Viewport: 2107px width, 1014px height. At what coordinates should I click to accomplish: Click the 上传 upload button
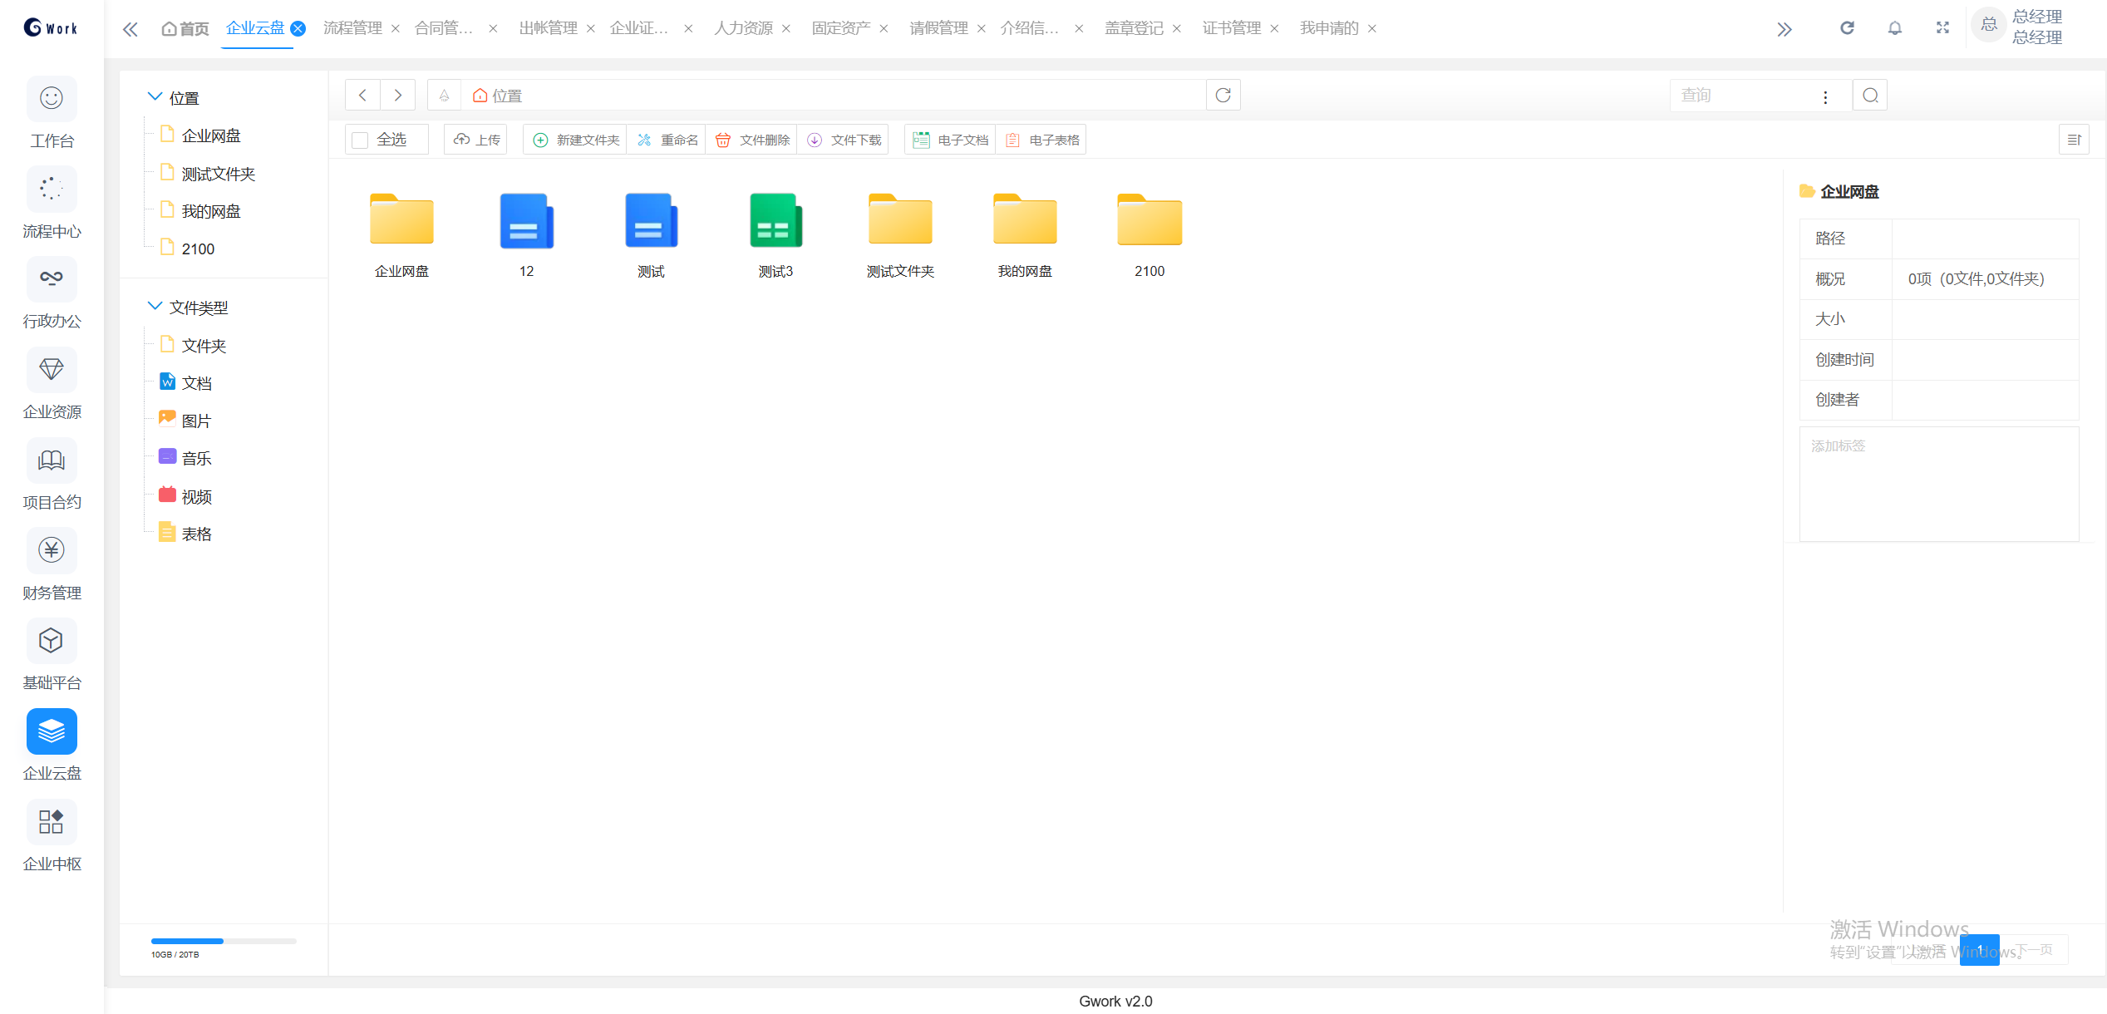click(x=477, y=140)
